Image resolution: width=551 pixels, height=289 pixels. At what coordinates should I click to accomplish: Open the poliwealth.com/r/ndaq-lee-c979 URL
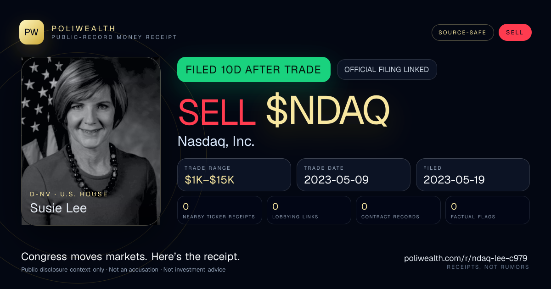pyautogui.click(x=466, y=258)
